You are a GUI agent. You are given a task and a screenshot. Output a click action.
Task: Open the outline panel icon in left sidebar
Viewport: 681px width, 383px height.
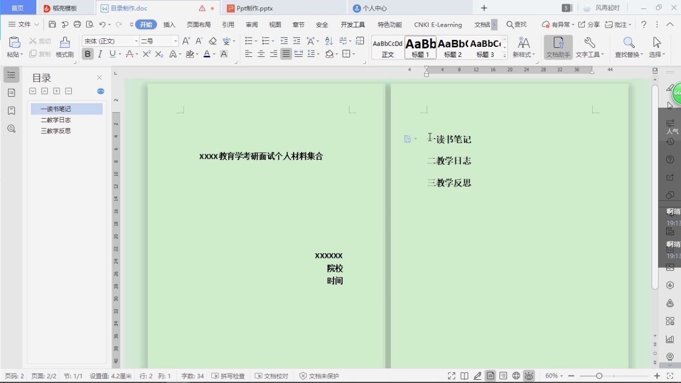(11, 75)
